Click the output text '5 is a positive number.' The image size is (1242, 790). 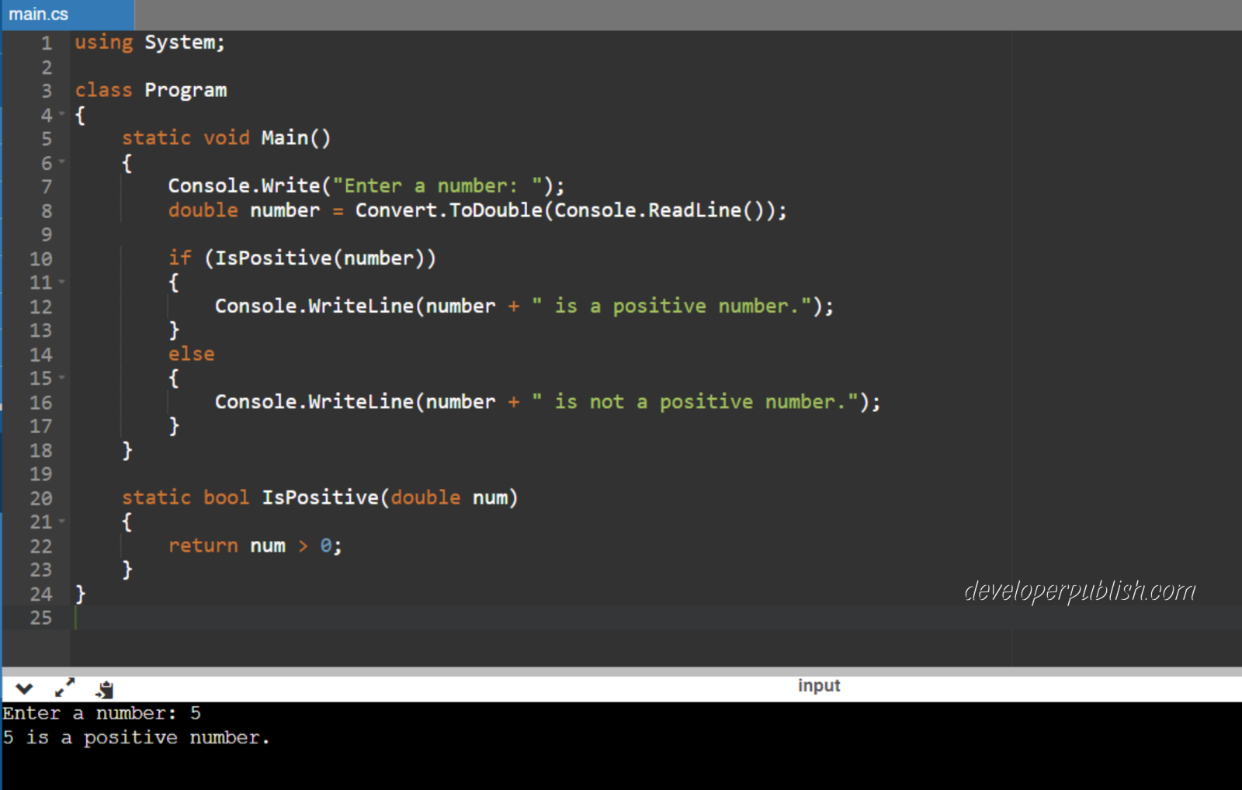[136, 737]
